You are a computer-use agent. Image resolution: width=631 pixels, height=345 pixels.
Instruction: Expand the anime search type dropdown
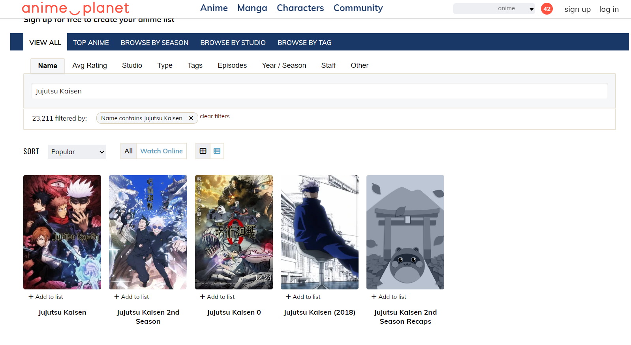click(531, 9)
